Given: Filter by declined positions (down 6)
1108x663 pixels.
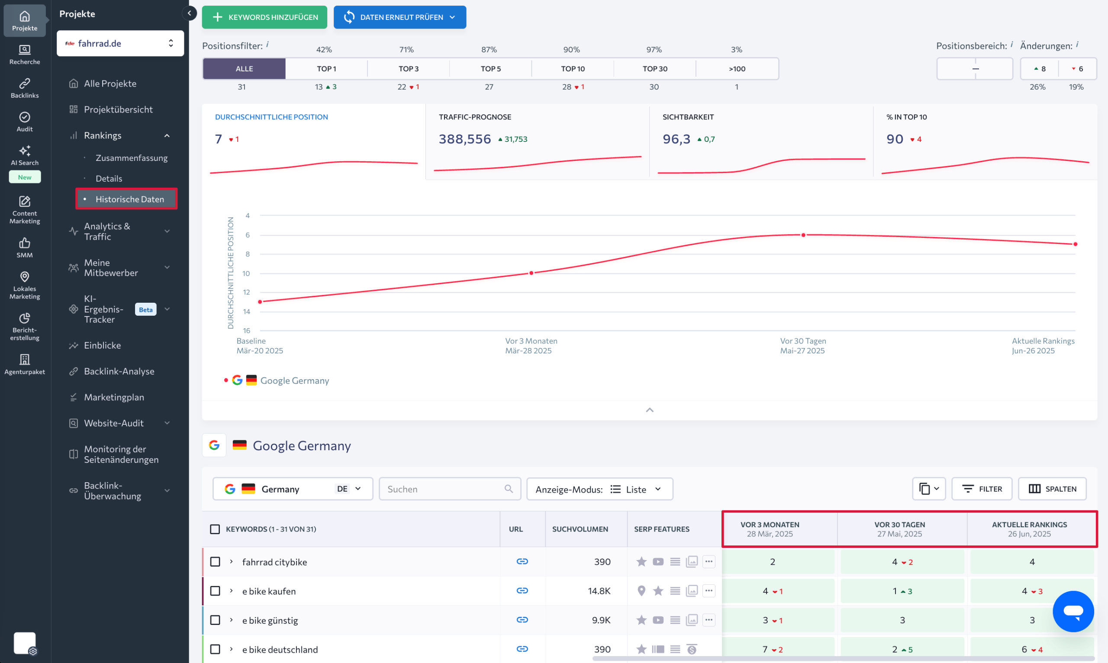Looking at the screenshot, I should click(x=1077, y=68).
